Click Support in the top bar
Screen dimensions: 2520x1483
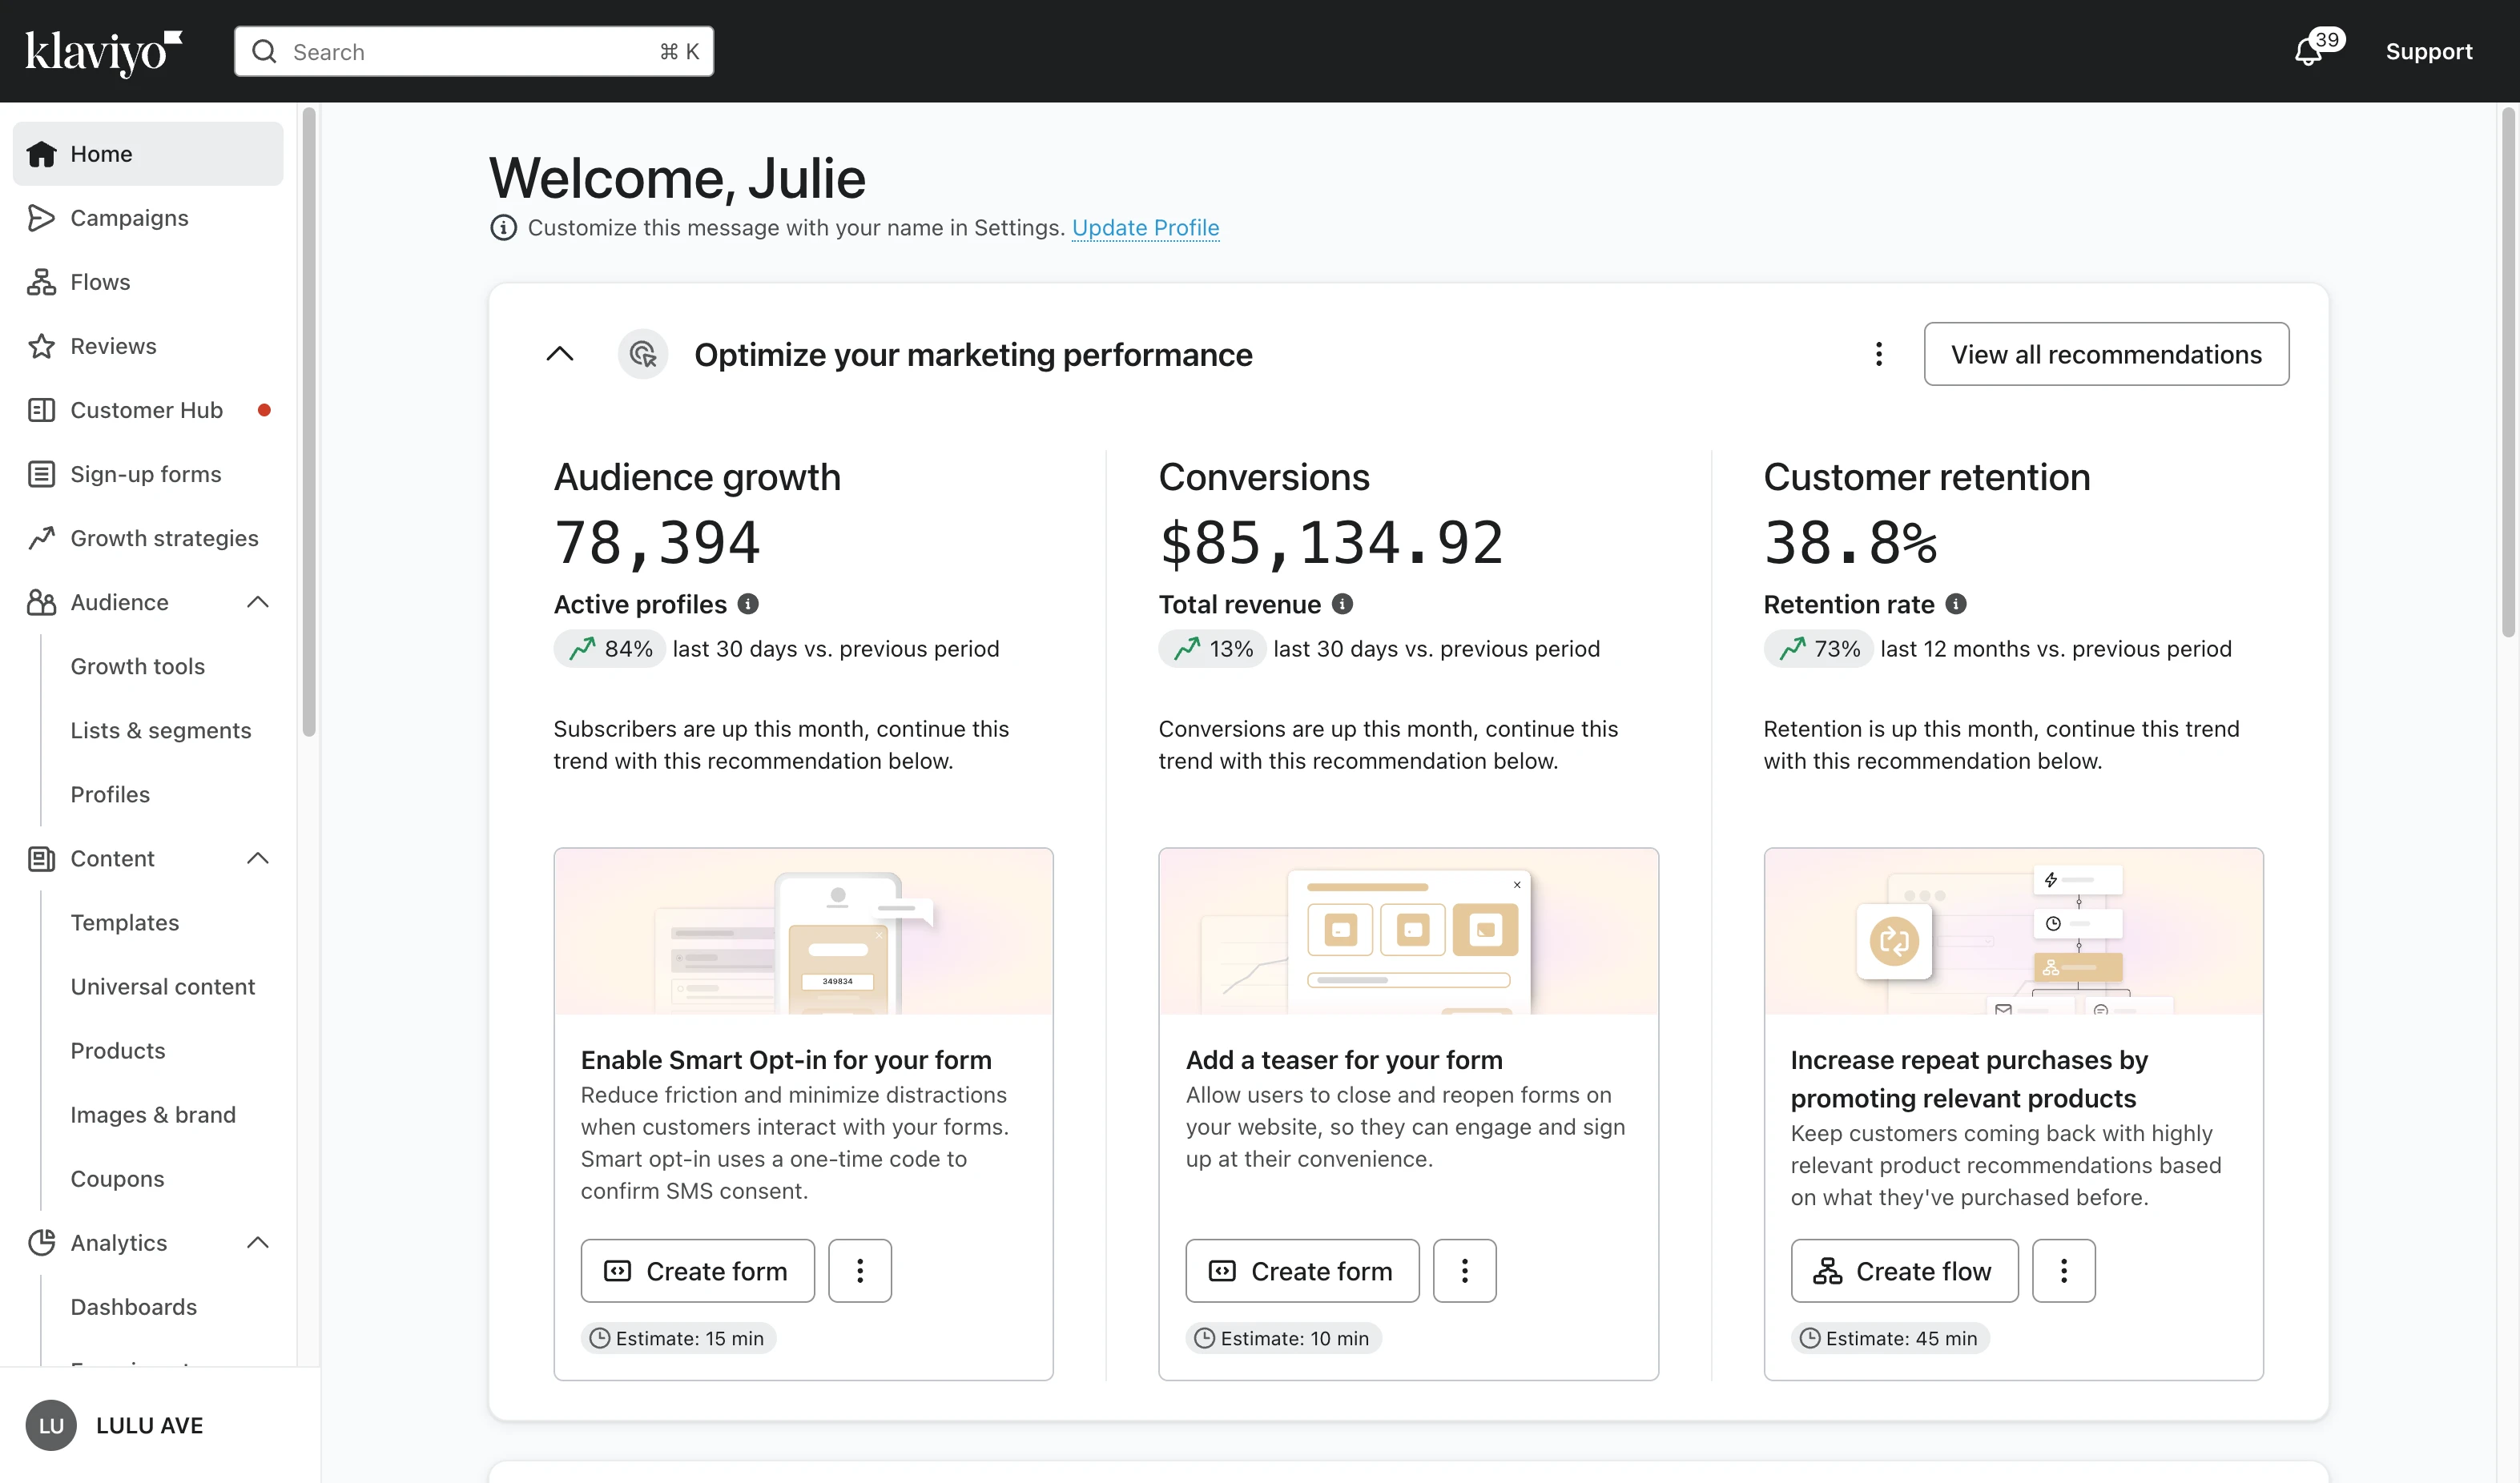click(x=2429, y=51)
